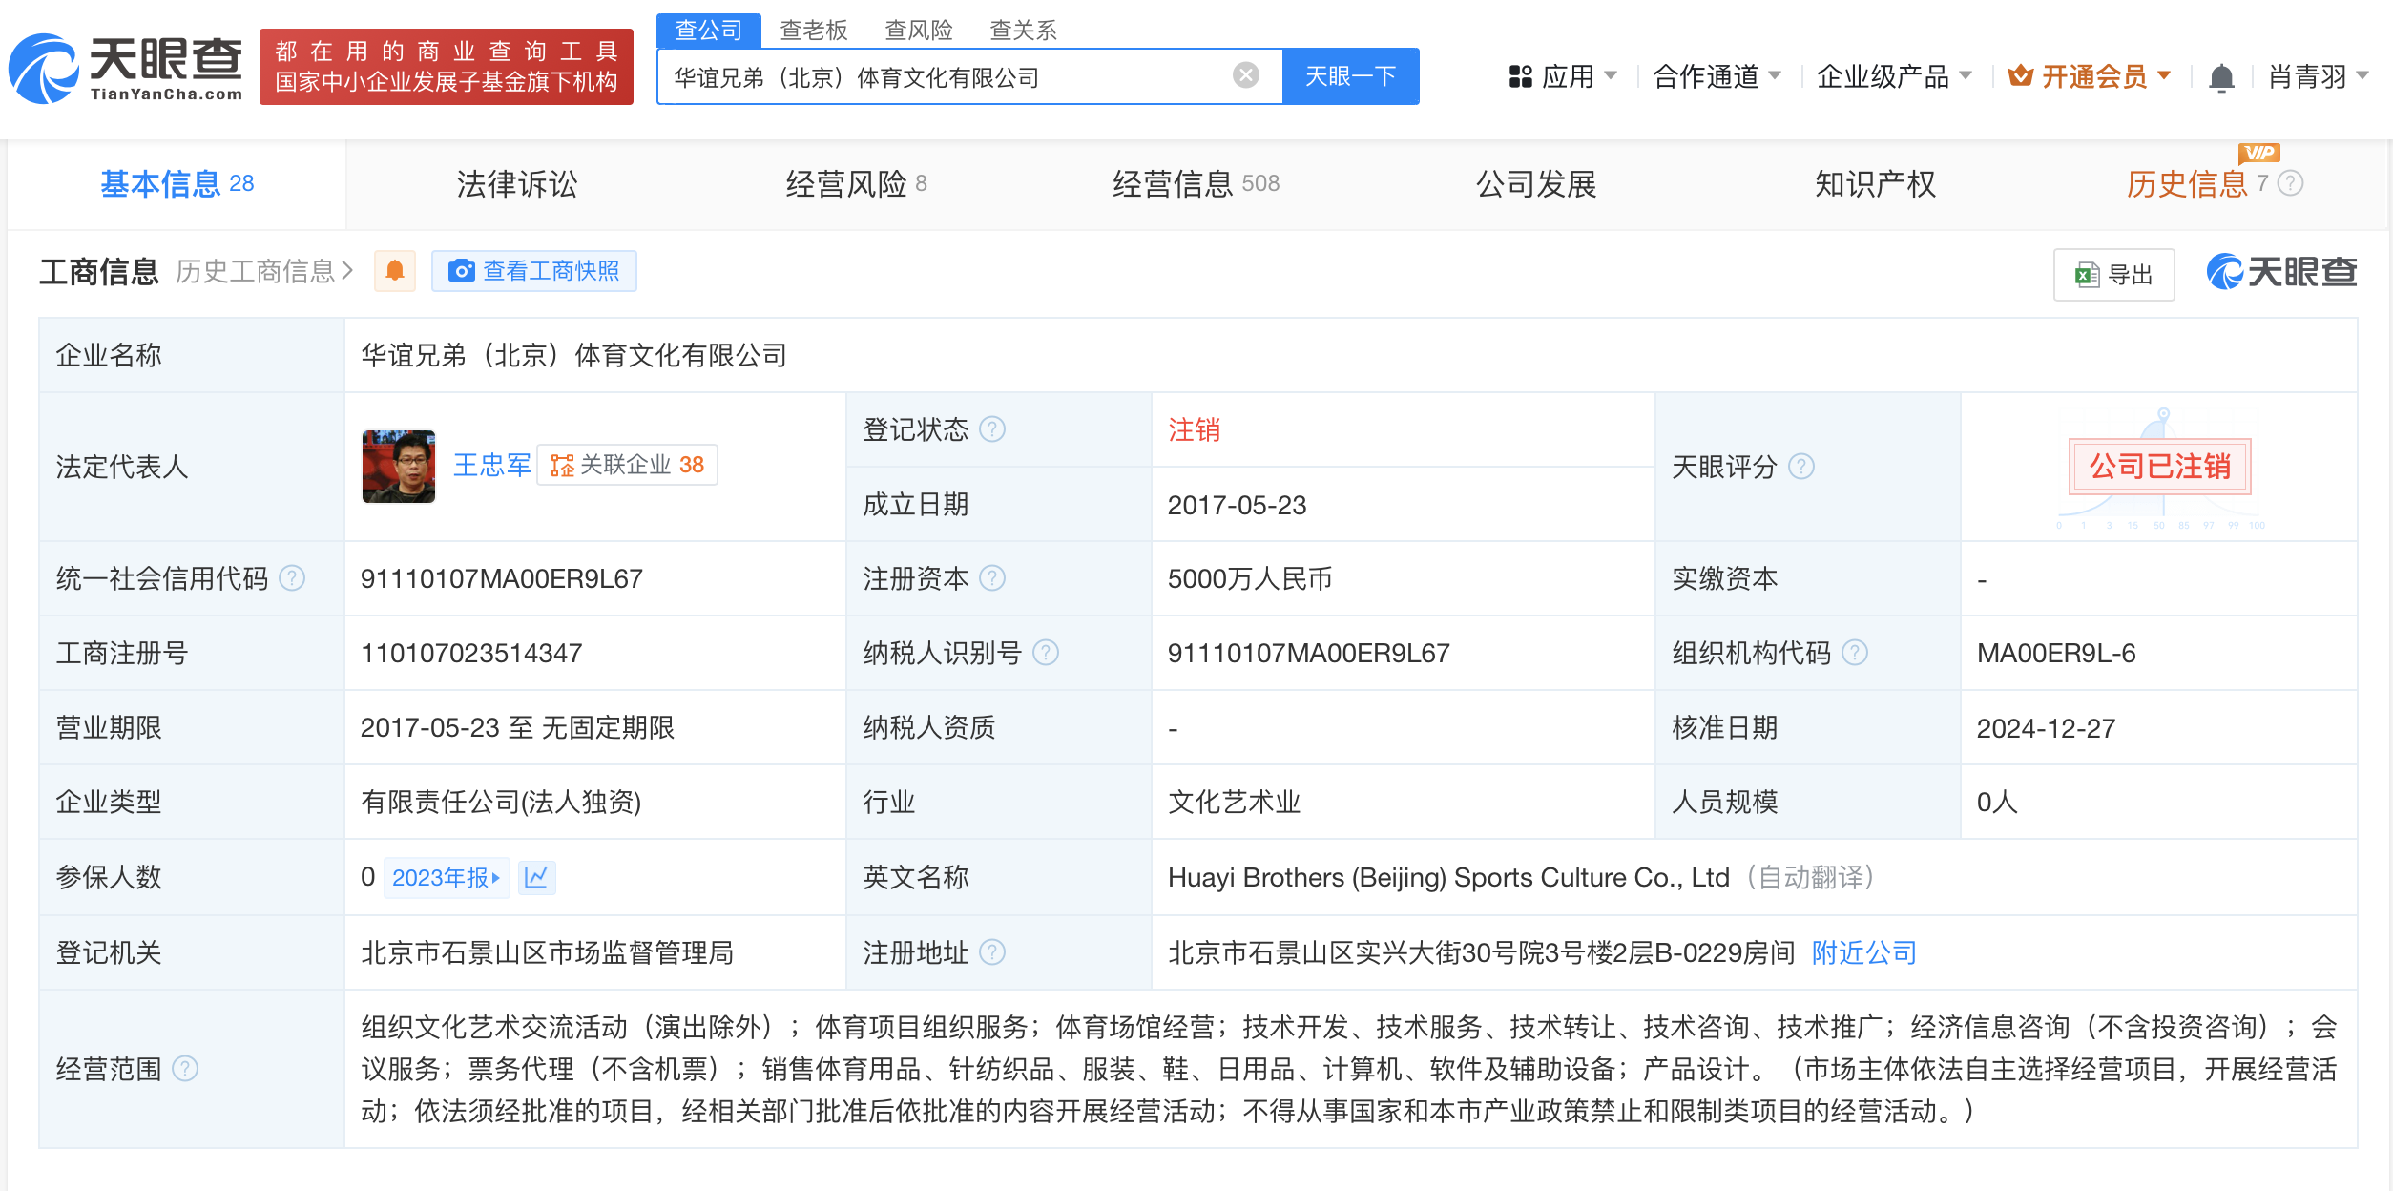2393x1191 pixels.
Task: Switch to 查风险 search tab
Action: pos(918,30)
